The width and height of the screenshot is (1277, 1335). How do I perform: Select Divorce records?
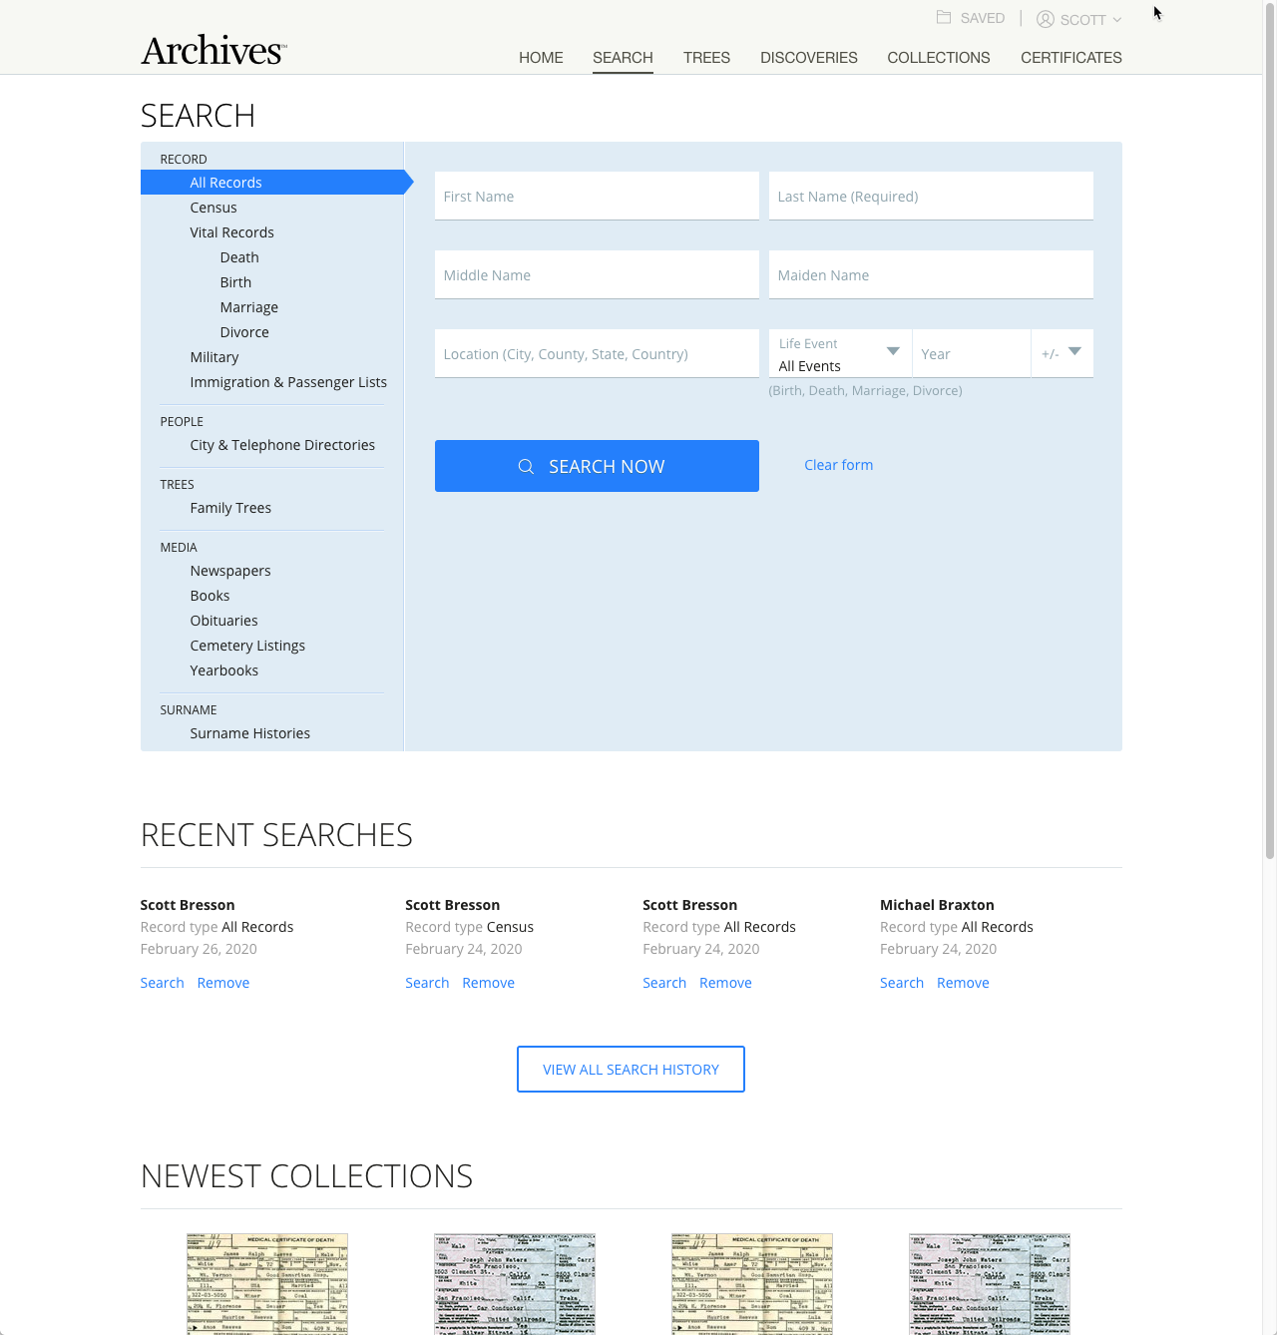point(244,332)
